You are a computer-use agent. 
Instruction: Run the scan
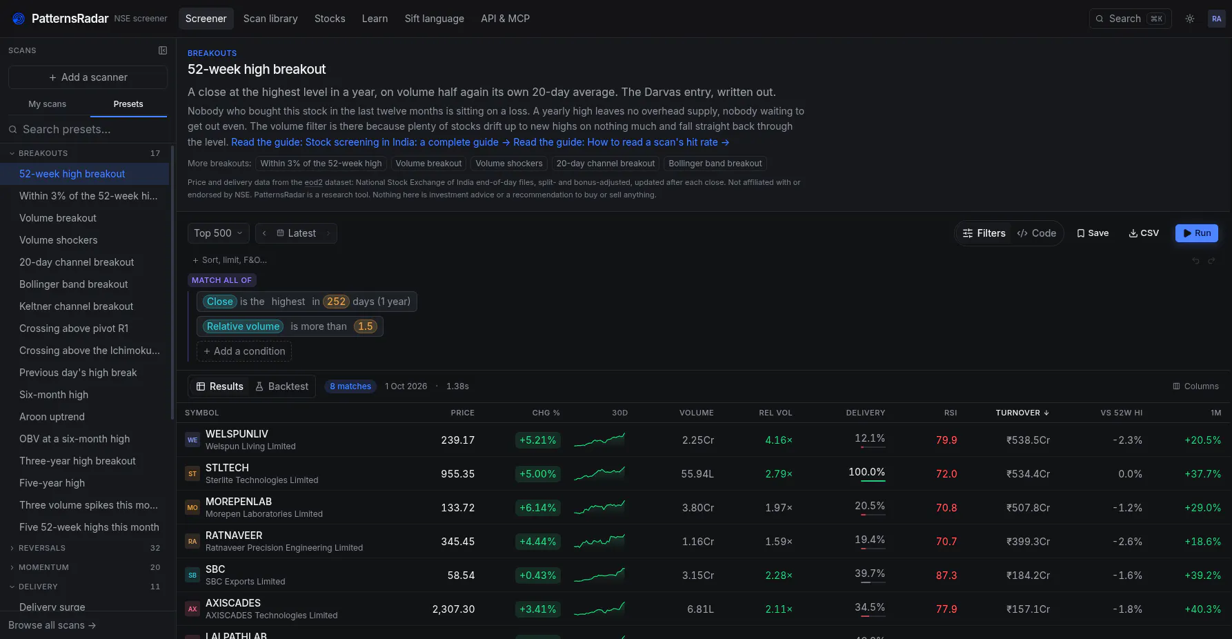point(1197,233)
